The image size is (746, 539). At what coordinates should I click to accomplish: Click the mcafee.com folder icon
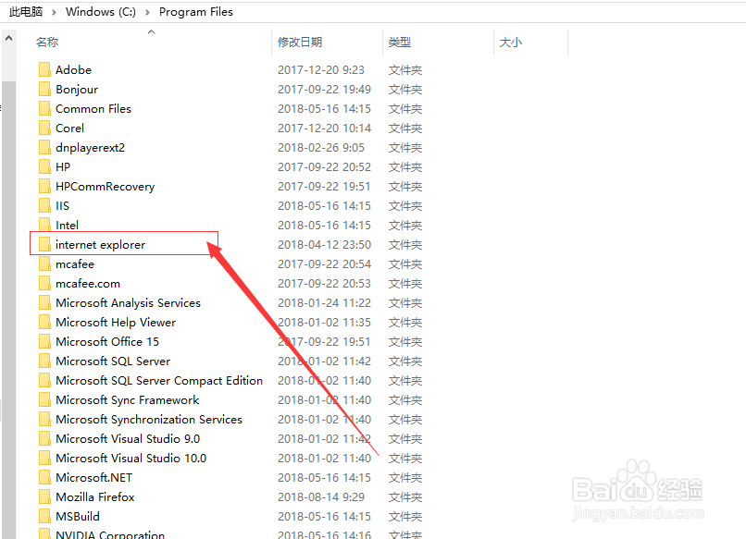click(x=44, y=283)
